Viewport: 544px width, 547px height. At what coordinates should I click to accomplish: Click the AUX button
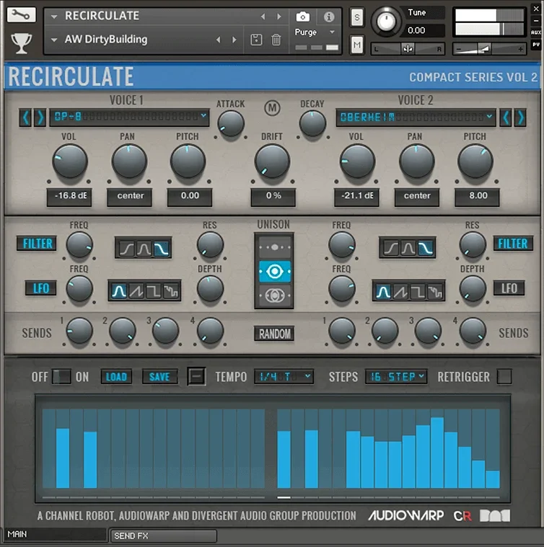pyautogui.click(x=536, y=32)
